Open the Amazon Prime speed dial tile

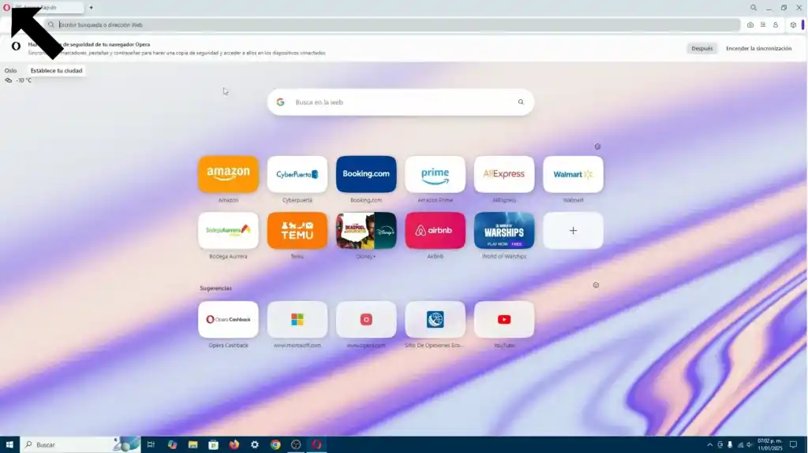click(436, 174)
